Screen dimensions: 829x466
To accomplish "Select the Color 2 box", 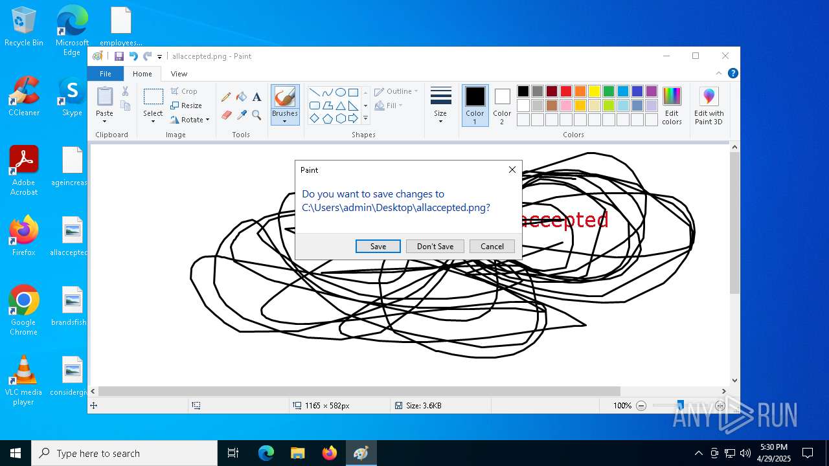I will click(502, 105).
